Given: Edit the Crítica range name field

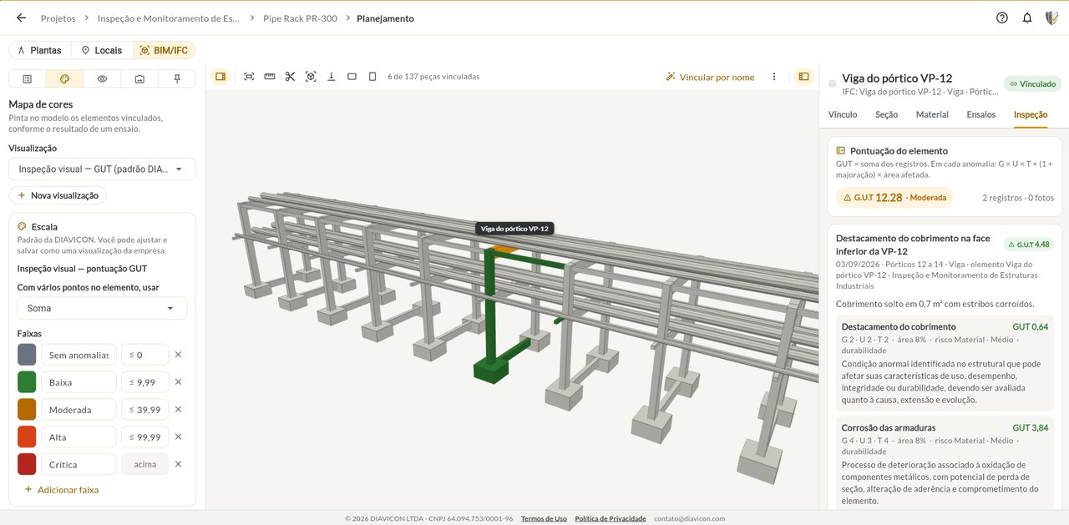Looking at the screenshot, I should point(79,464).
